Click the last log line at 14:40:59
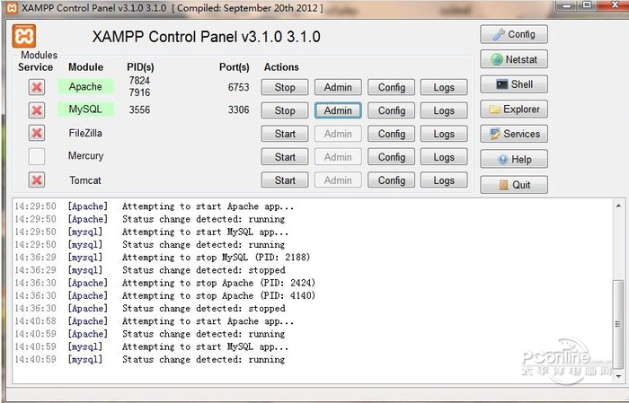This screenshot has height=403, width=629. point(150,359)
